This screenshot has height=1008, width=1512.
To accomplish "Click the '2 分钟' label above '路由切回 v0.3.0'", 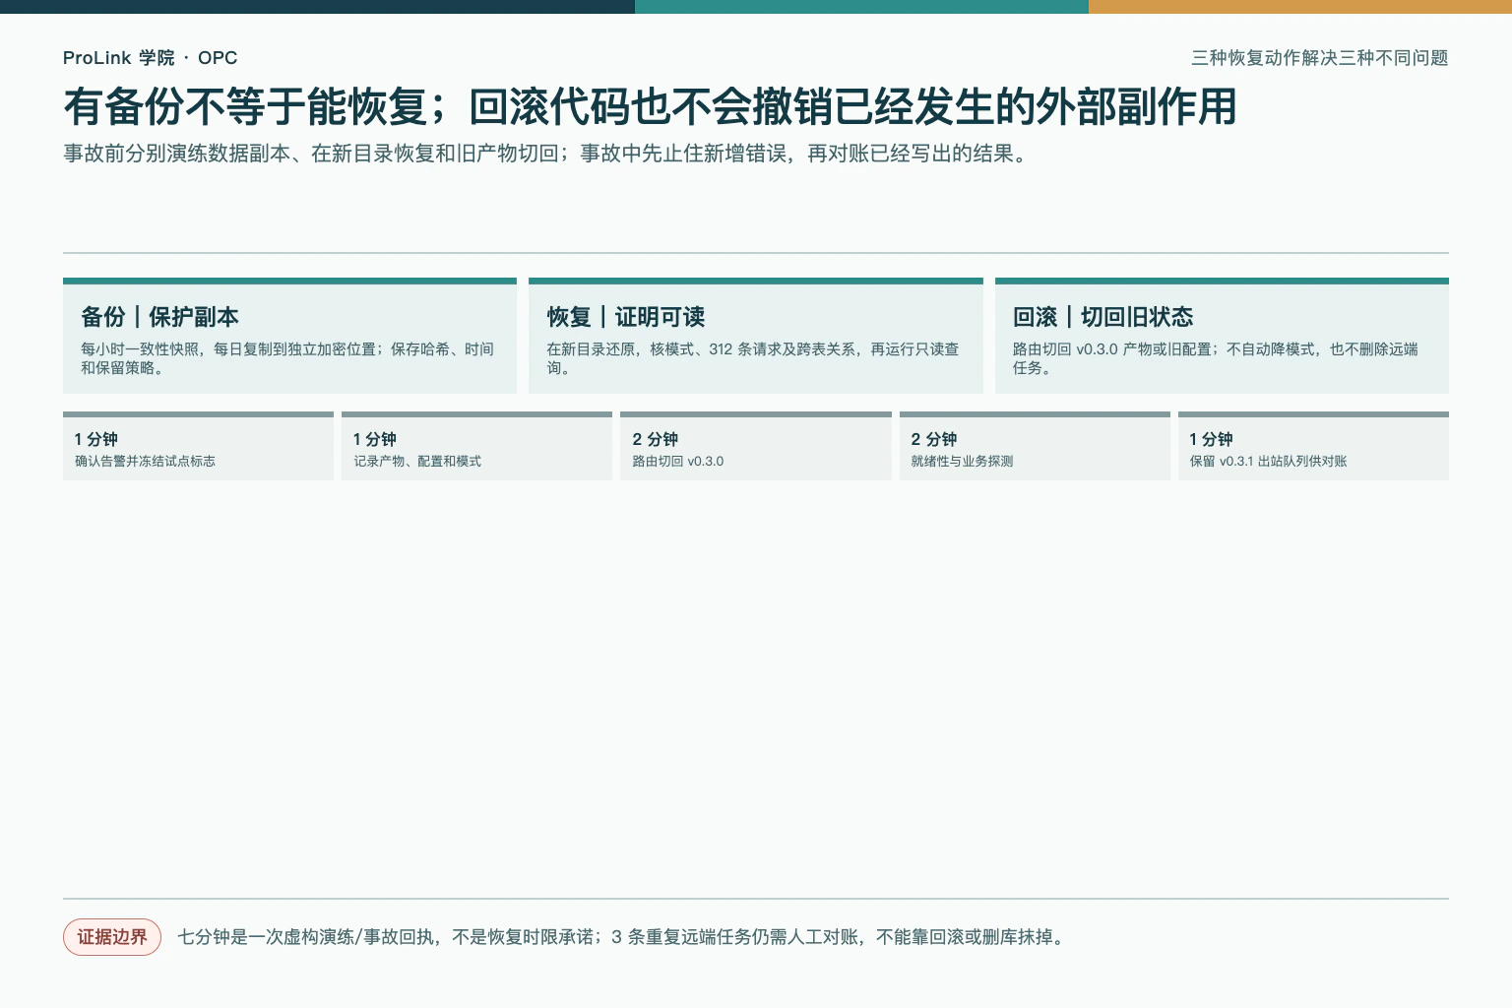I will pyautogui.click(x=655, y=439).
